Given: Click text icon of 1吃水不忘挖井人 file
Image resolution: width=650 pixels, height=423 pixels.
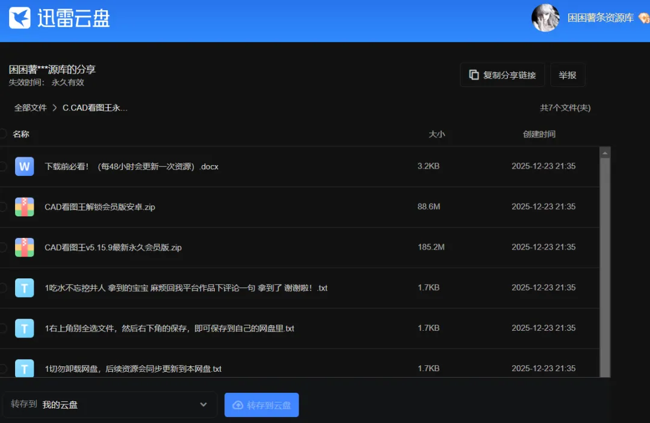Looking at the screenshot, I should [x=25, y=287].
